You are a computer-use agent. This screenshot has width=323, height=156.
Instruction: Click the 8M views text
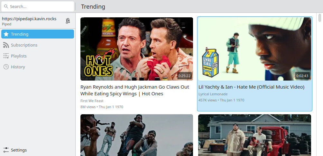(88, 107)
